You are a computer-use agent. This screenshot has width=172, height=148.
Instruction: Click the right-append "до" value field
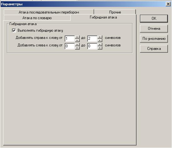pos(92,39)
